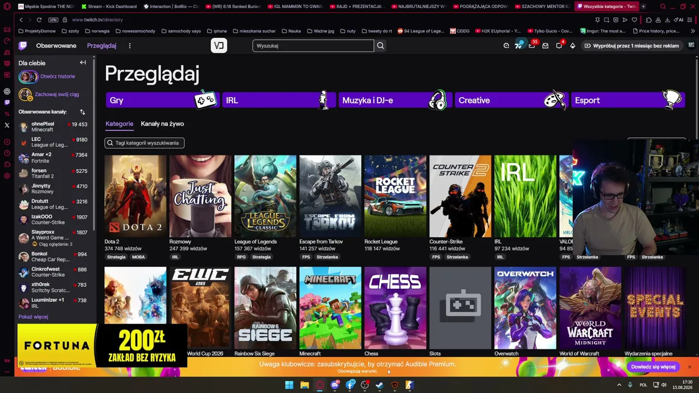
Task: Open File Explorer from the taskbar
Action: tap(305, 385)
